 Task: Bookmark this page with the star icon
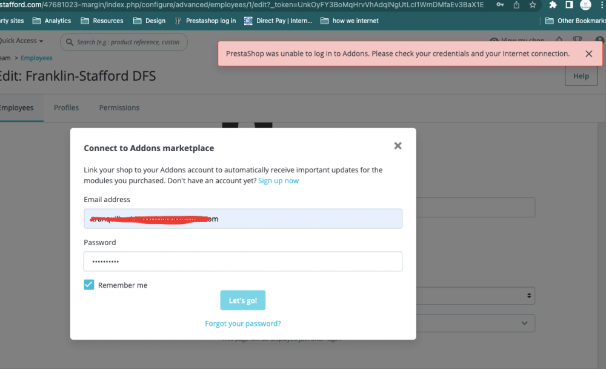(533, 5)
